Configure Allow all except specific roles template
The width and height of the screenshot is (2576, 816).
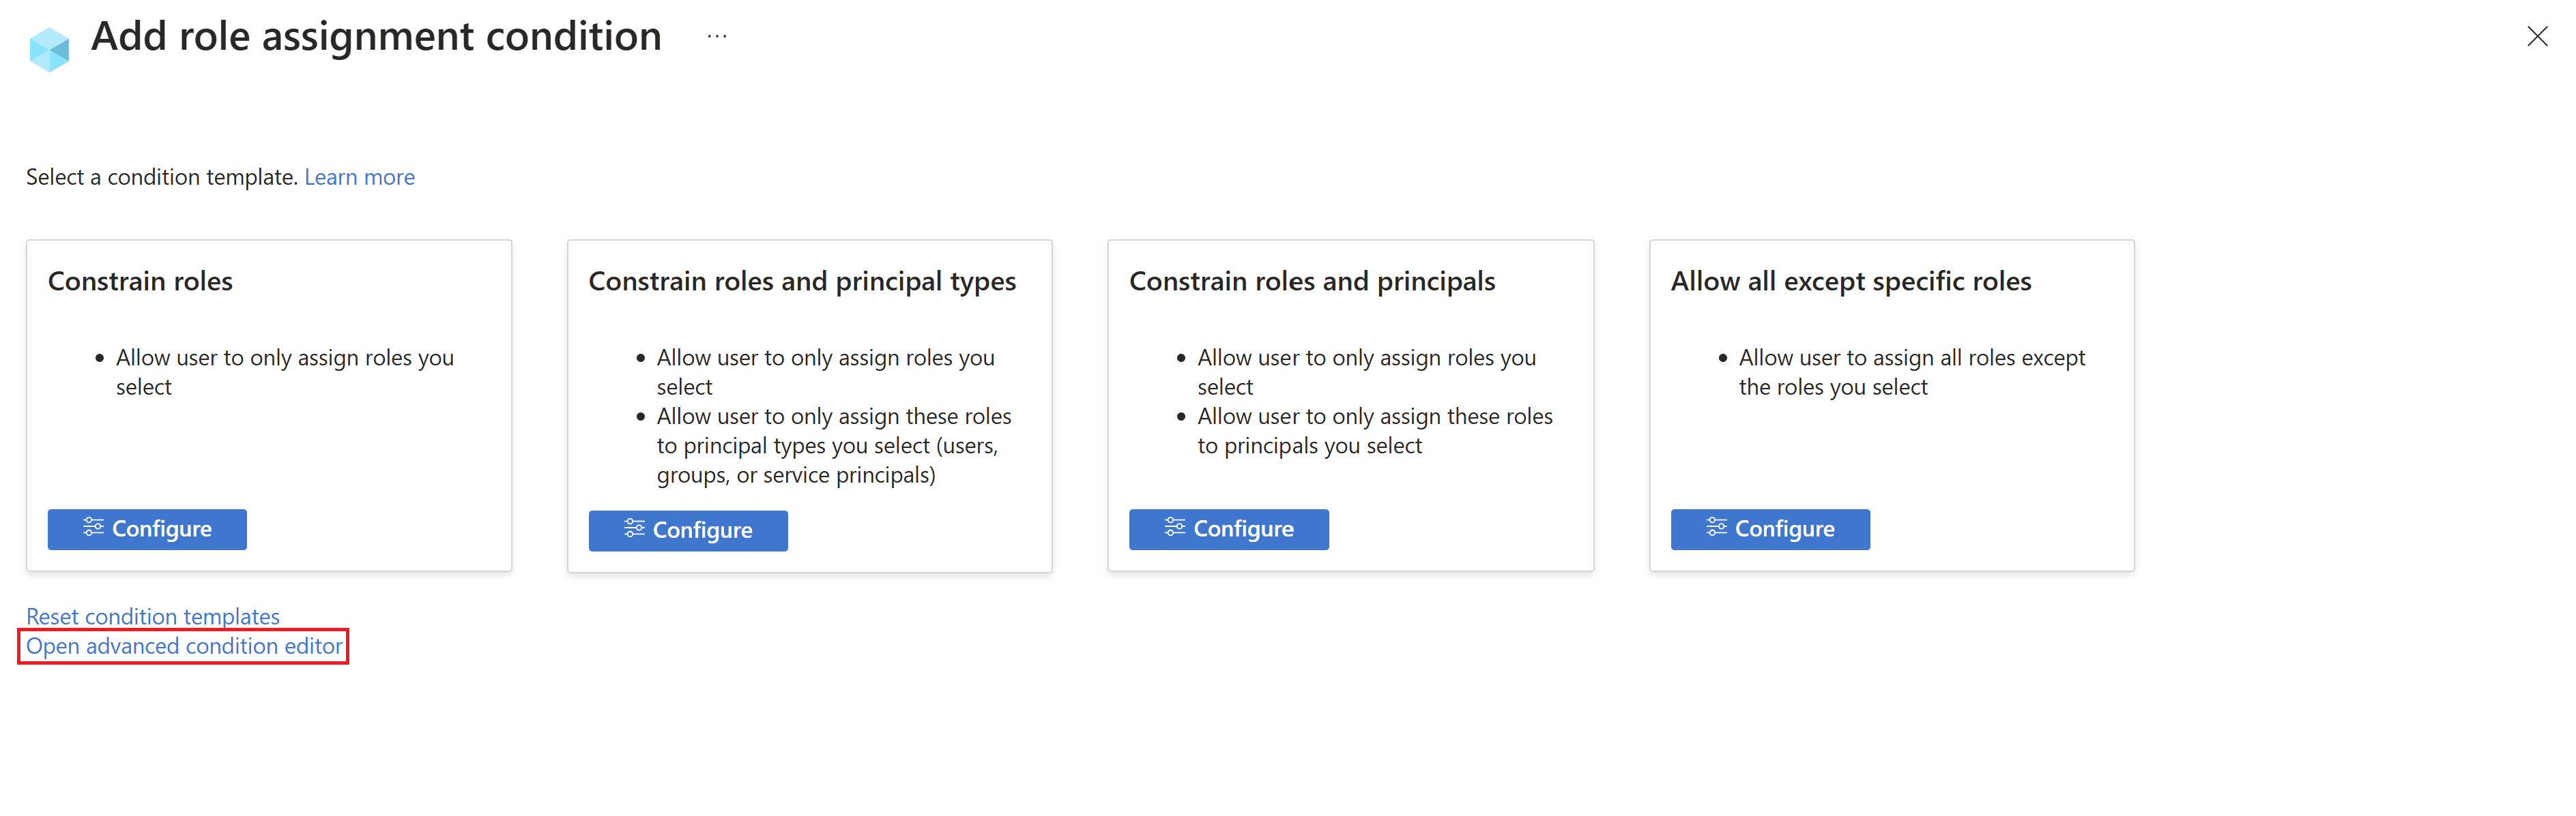(1770, 530)
